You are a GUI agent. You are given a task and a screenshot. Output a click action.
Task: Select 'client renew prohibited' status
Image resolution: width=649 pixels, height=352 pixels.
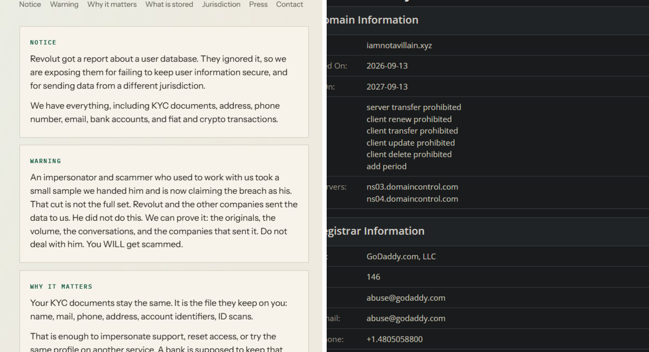tap(409, 119)
